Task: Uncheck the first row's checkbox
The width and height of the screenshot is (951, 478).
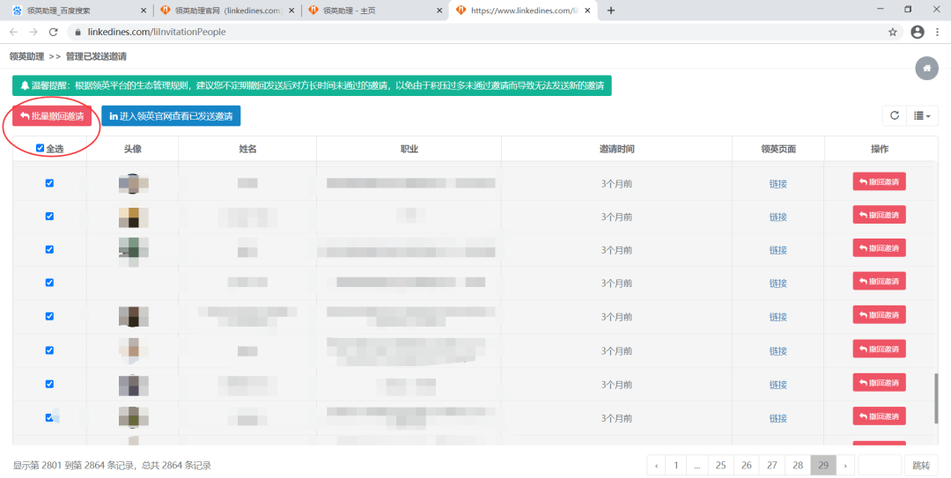Action: click(x=49, y=183)
